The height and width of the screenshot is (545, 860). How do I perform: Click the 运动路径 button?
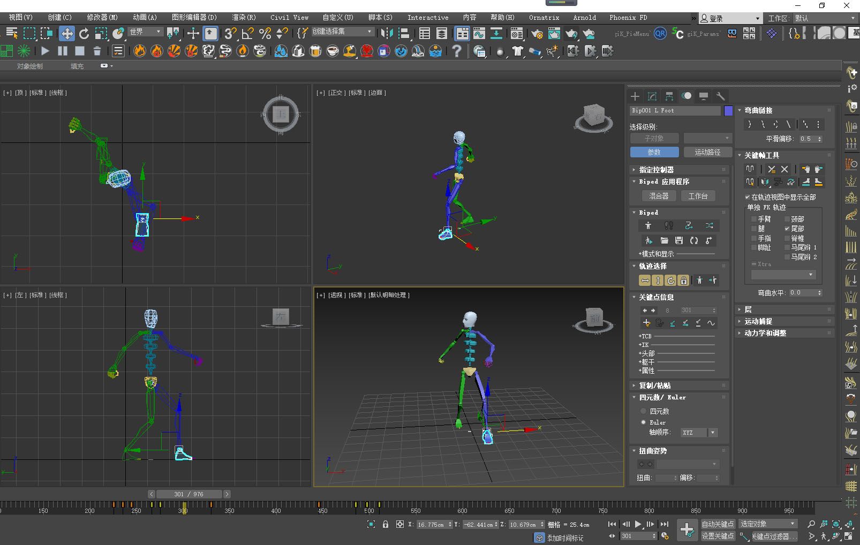tap(707, 152)
